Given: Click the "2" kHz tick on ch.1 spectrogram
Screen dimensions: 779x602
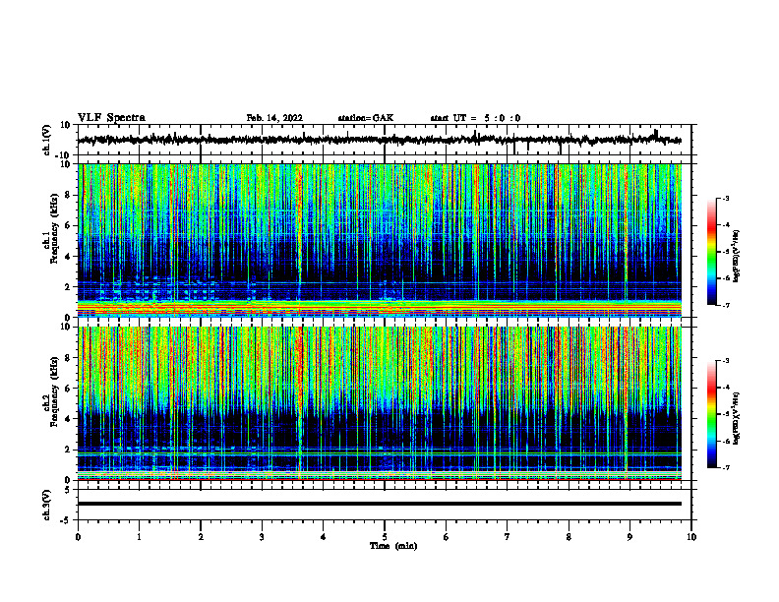Looking at the screenshot, I should tap(68, 286).
